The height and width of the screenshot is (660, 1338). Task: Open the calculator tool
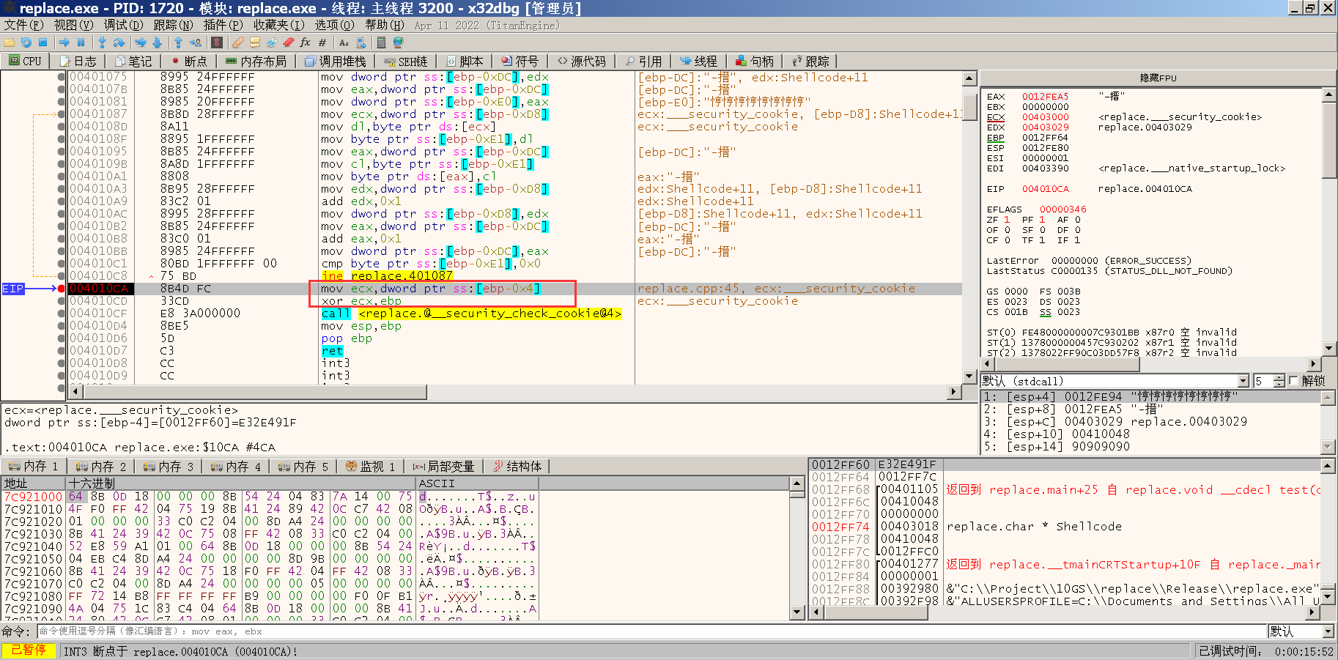(x=380, y=42)
